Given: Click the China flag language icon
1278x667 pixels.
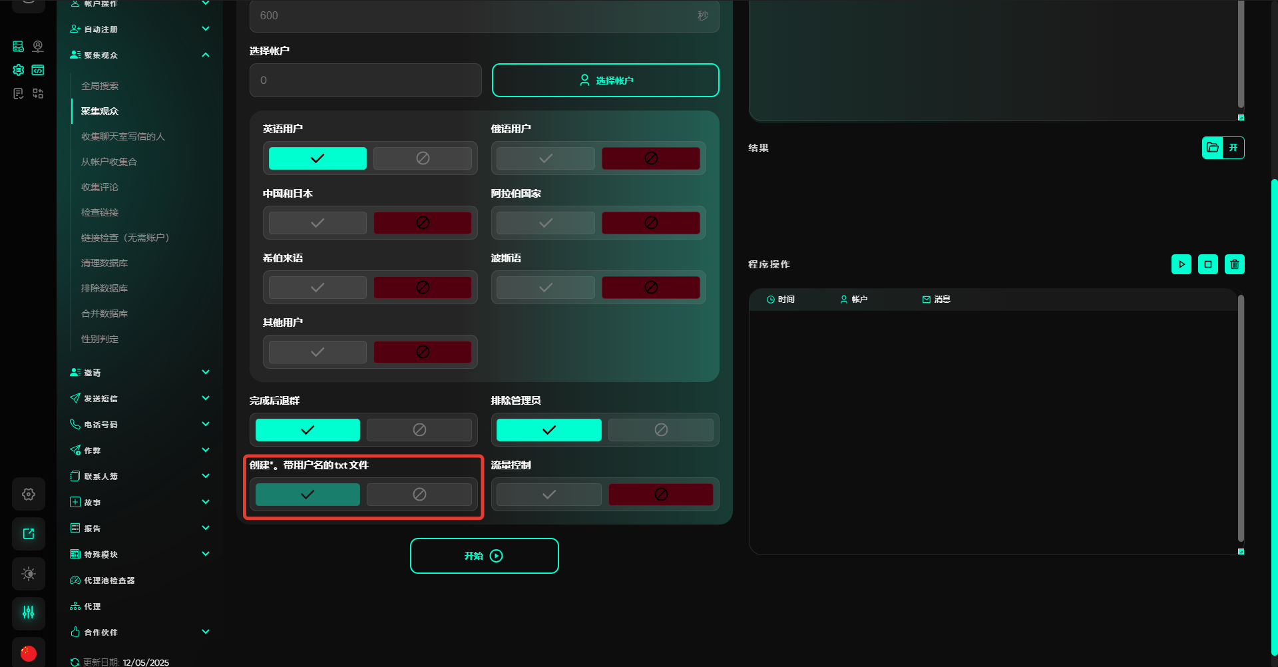Looking at the screenshot, I should coord(29,653).
